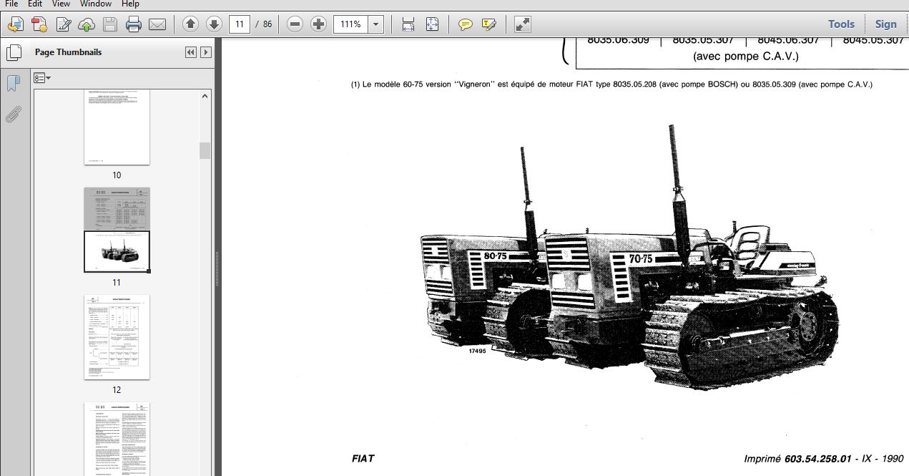The width and height of the screenshot is (909, 476).
Task: Click the "Page Thumbnails" panel title
Action: (x=68, y=52)
